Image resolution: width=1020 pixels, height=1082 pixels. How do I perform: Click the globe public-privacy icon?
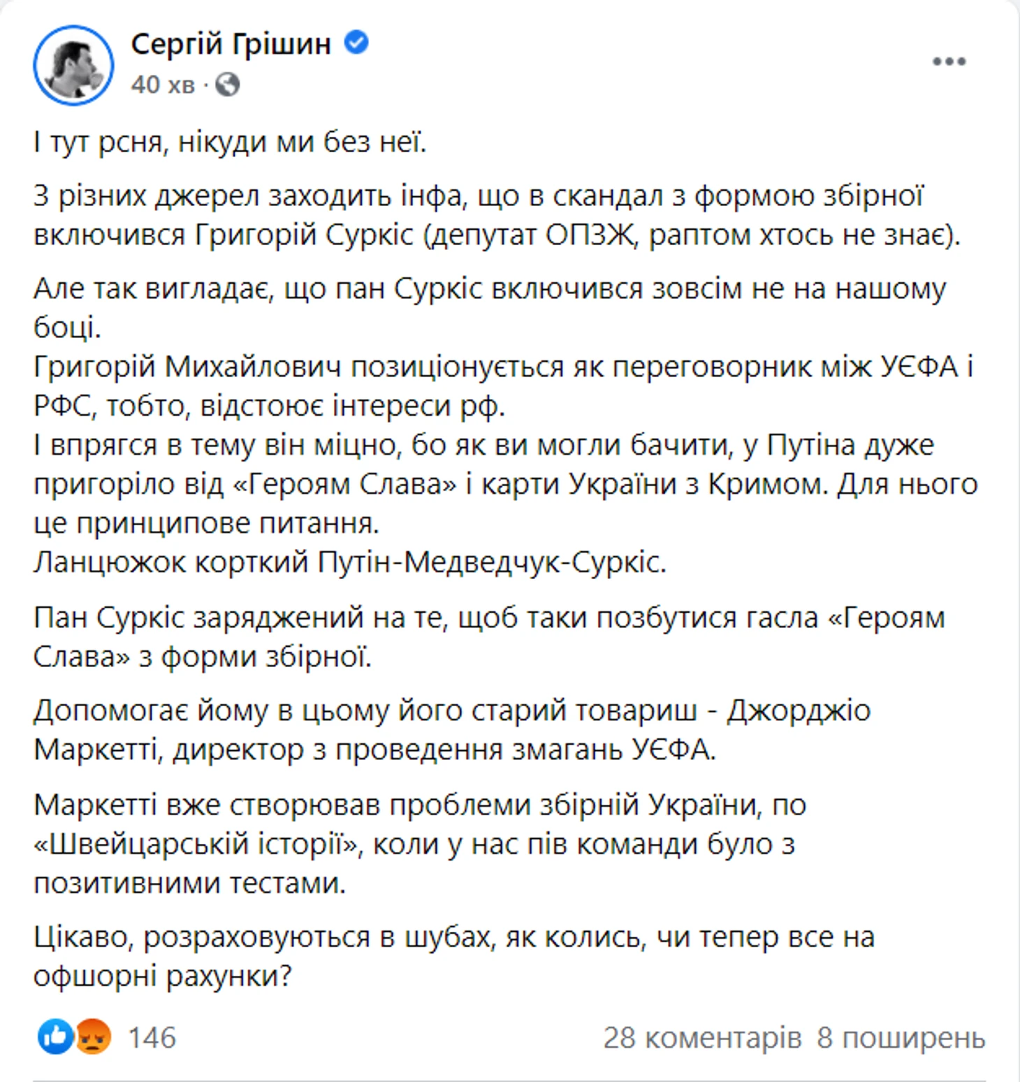228,85
